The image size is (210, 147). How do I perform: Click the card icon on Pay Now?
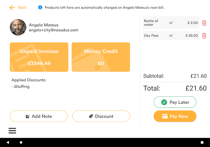[x=165, y=116]
